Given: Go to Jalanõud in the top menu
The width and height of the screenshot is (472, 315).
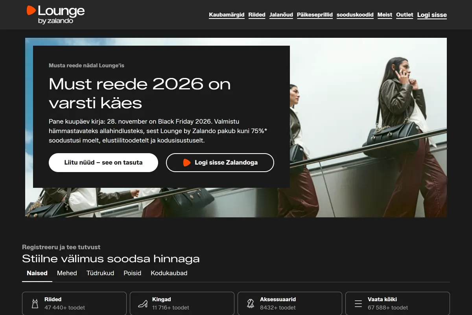Looking at the screenshot, I should click(x=281, y=15).
